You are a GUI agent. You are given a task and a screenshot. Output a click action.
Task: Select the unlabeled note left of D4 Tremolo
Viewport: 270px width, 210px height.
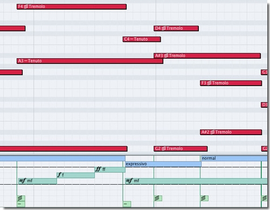point(12,29)
